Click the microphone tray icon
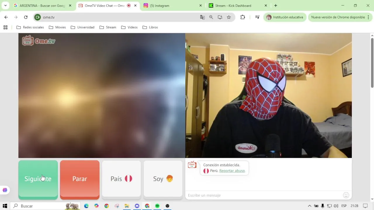 [323, 206]
